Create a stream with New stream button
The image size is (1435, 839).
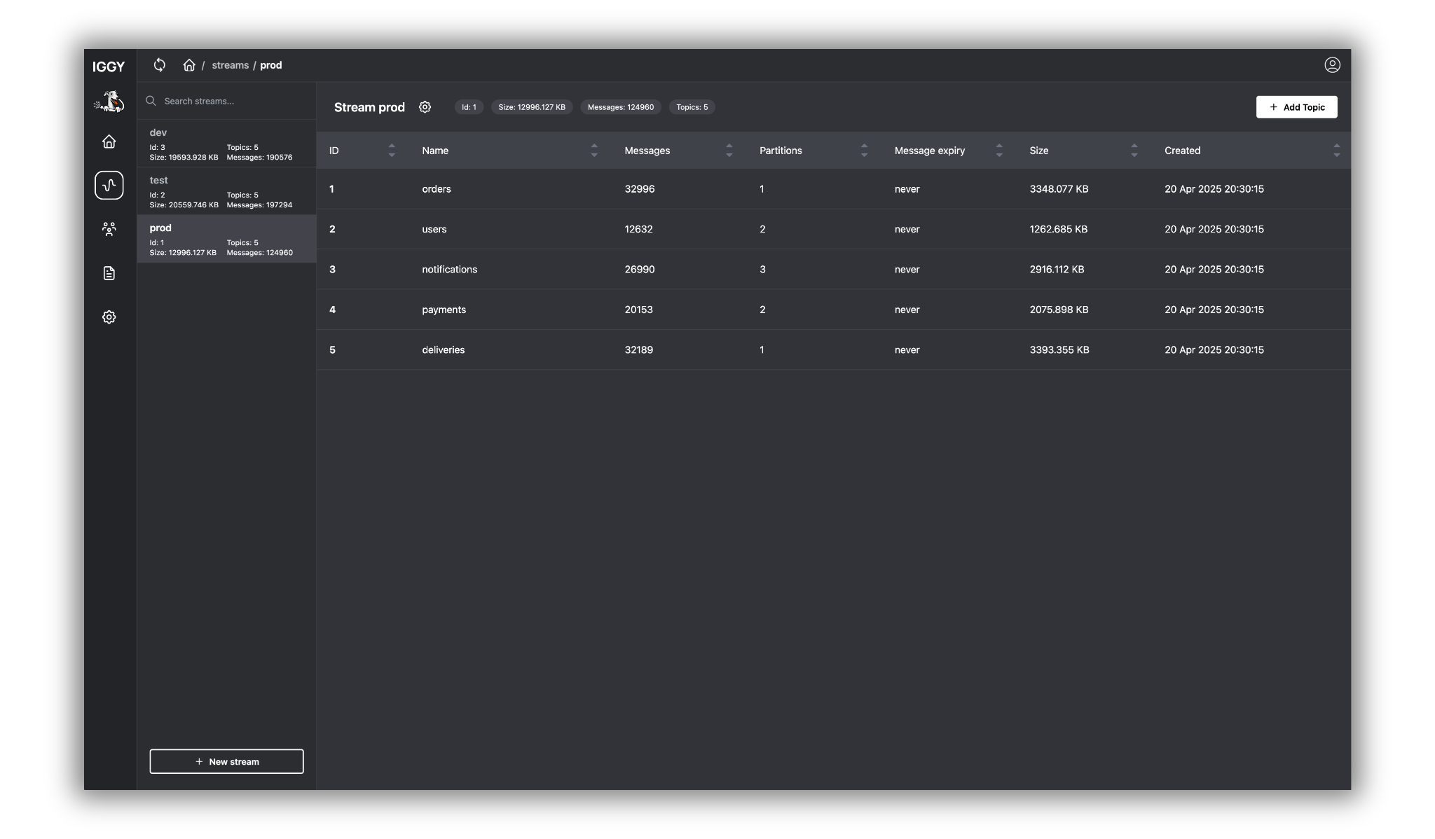(x=226, y=761)
